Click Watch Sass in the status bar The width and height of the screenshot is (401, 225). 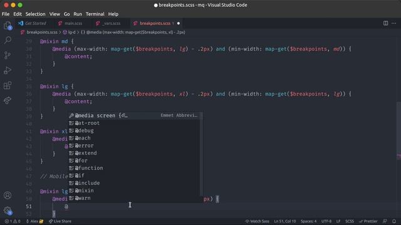coord(257,221)
